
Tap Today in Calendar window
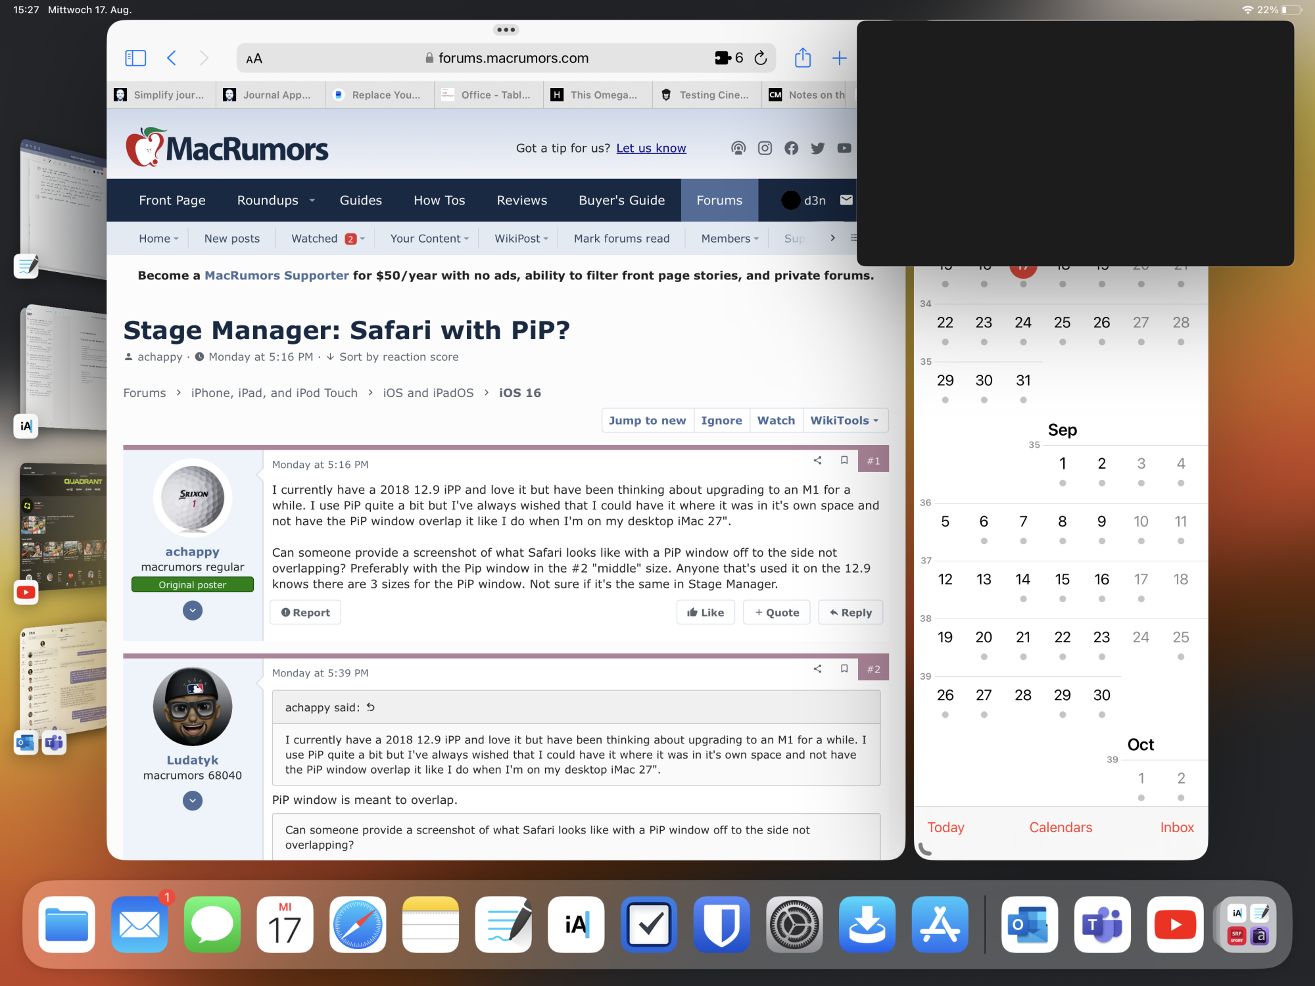(945, 828)
